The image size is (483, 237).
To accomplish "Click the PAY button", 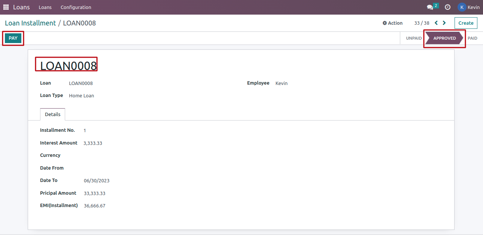I will [13, 38].
